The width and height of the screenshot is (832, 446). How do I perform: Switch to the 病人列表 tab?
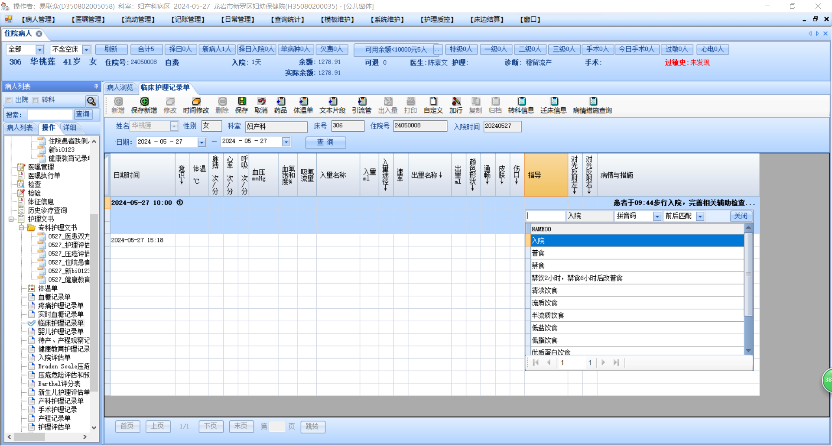[20, 128]
